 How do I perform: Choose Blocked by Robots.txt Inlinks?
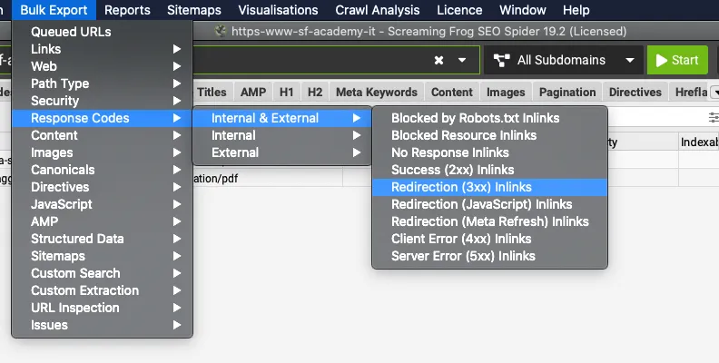[475, 118]
